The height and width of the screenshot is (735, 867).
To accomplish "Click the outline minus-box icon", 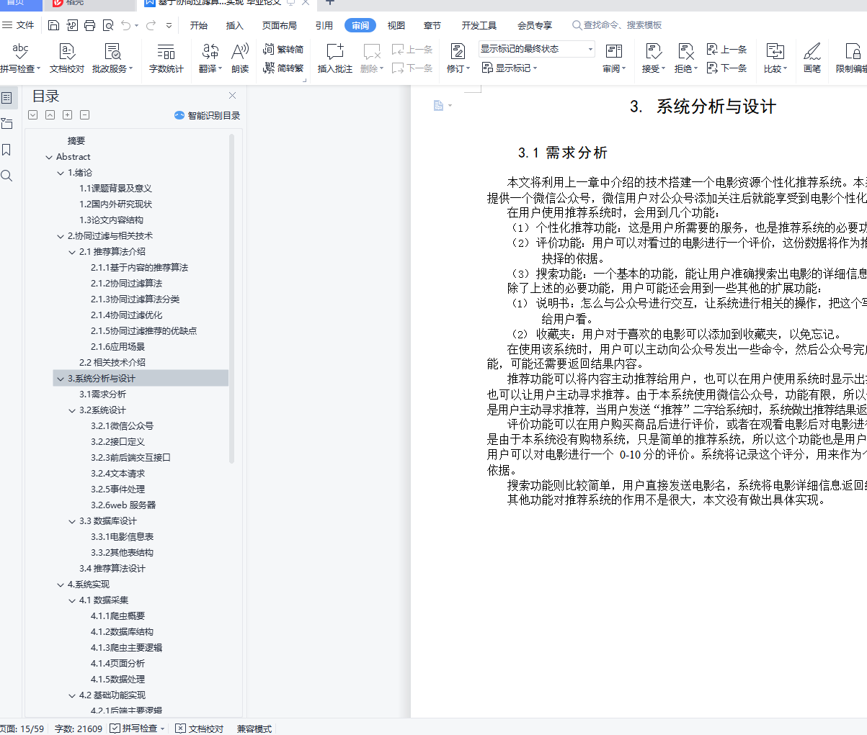I will point(84,114).
